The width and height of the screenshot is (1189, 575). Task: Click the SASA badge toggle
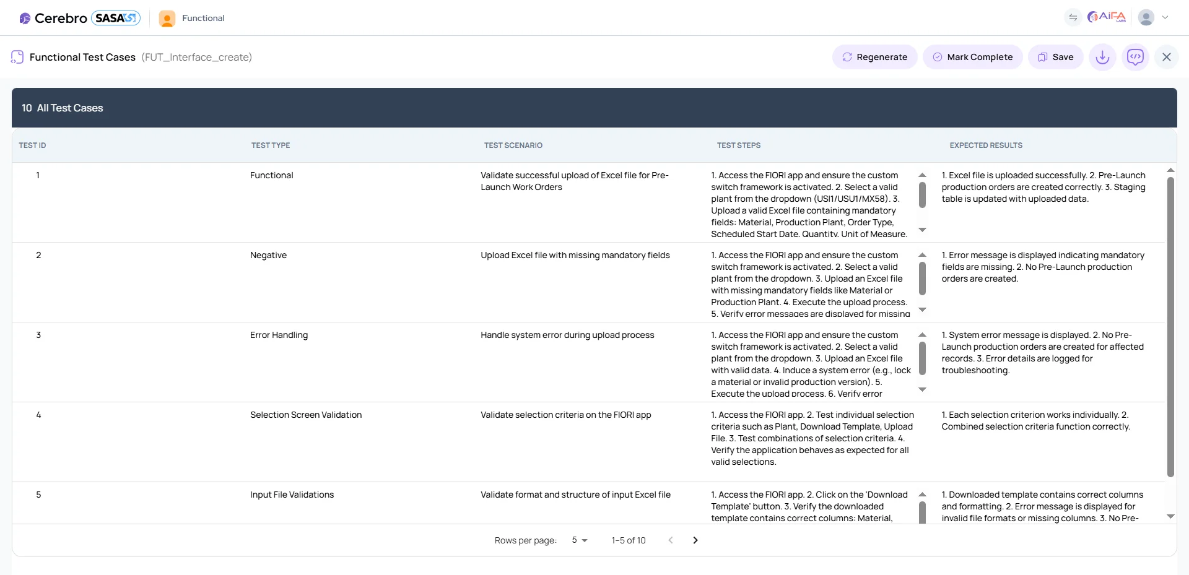[x=115, y=17]
